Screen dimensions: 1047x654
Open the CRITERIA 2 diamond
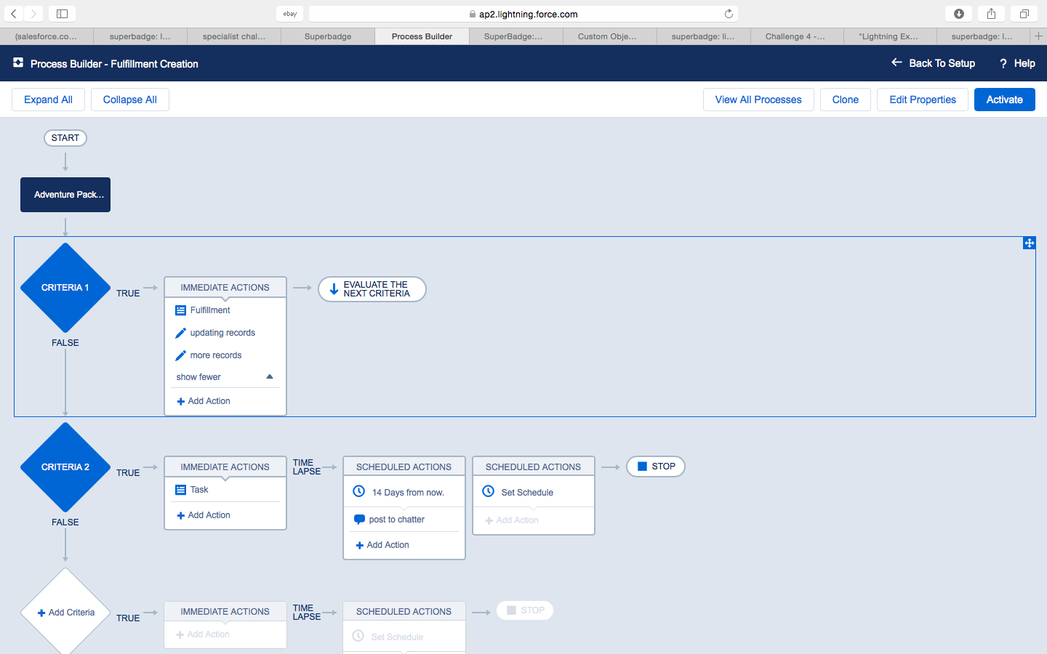[65, 467]
